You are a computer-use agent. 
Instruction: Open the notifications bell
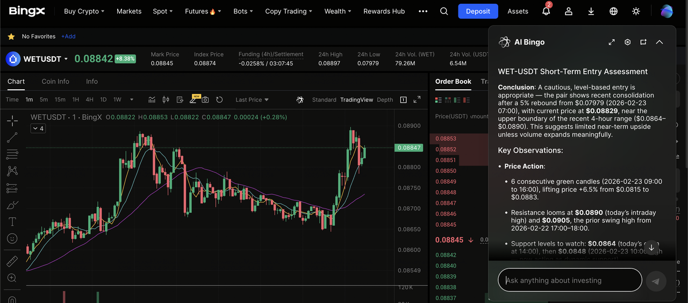tap(546, 11)
